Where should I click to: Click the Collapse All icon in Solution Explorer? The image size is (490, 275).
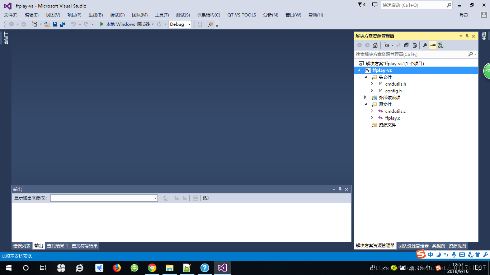click(406, 45)
